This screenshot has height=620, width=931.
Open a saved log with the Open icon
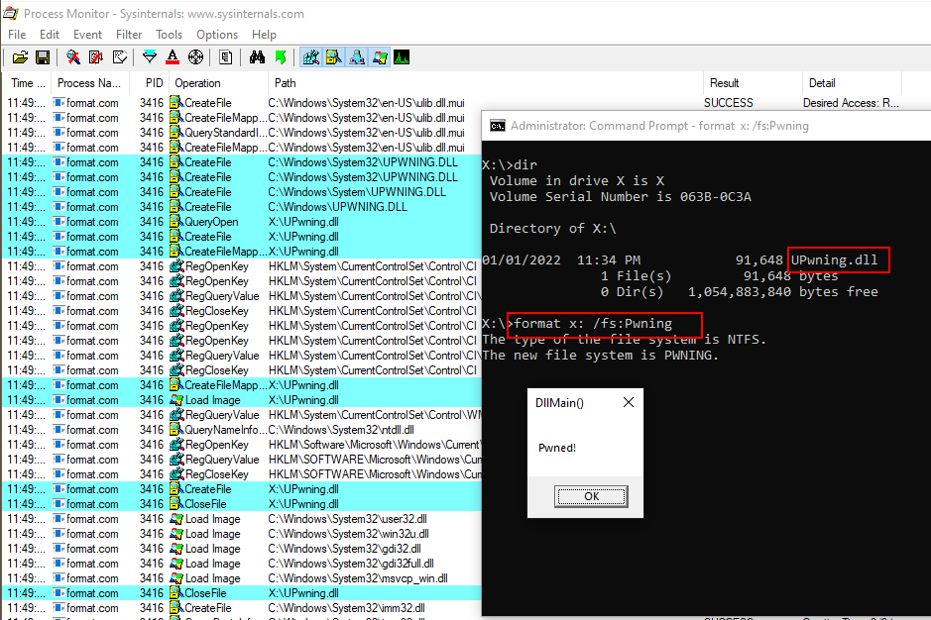coord(20,57)
